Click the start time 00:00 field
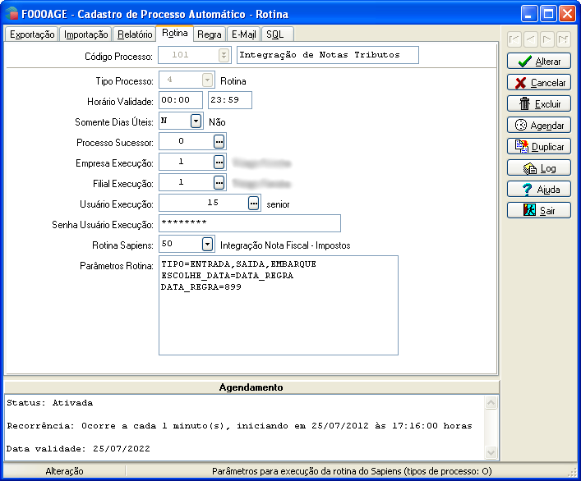Viewport: 581px width, 481px height. click(181, 100)
